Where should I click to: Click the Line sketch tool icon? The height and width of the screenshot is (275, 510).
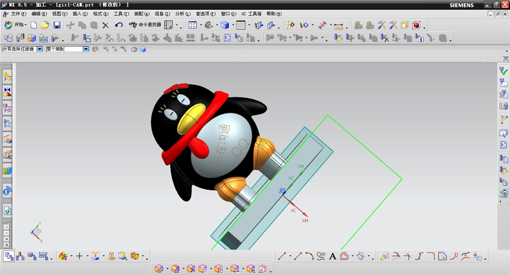[x=282, y=256]
